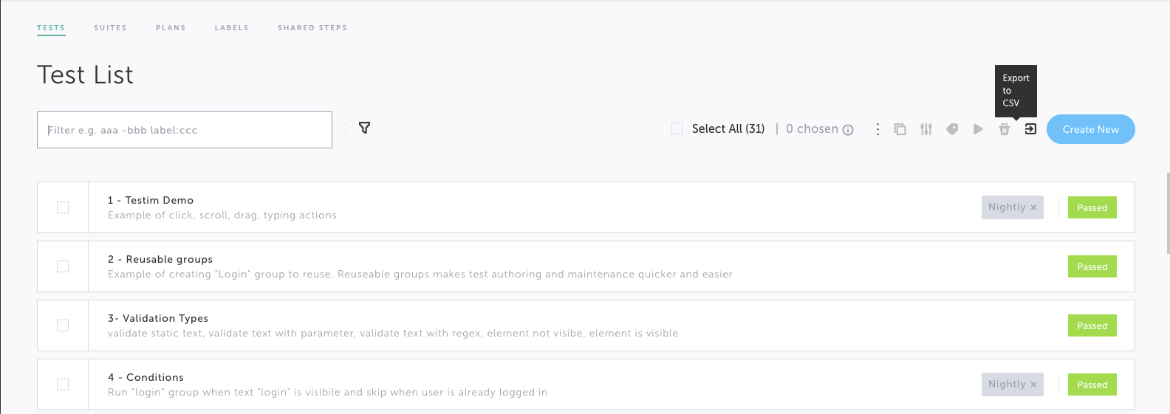
Task: Click the label tag icon
Action: point(952,129)
